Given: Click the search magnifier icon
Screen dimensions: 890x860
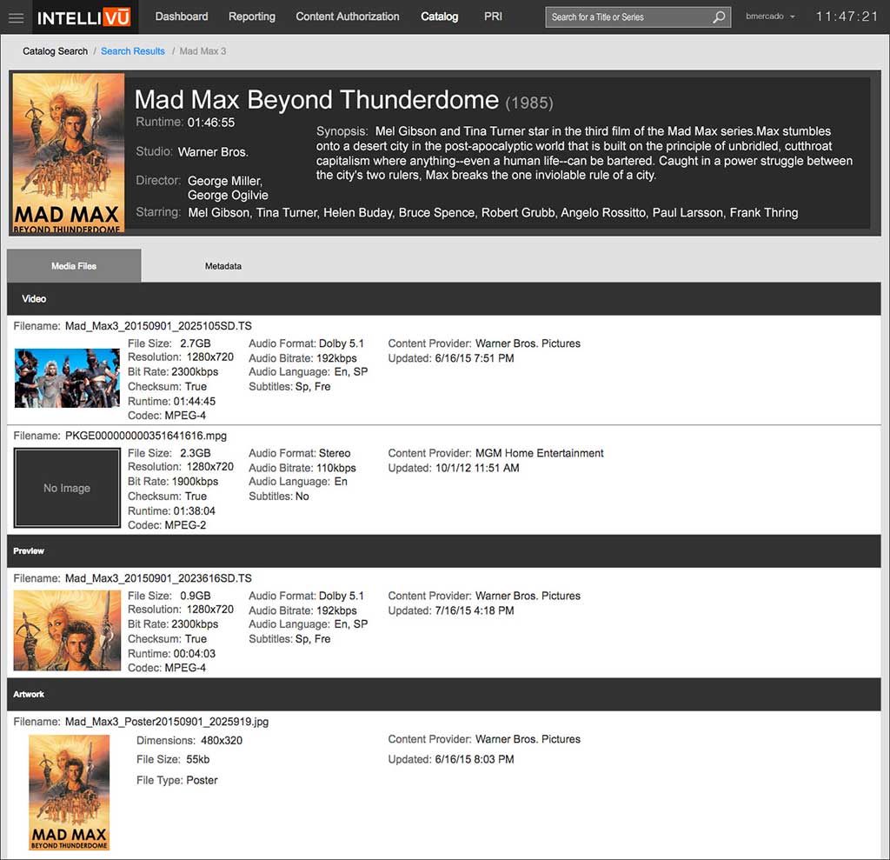Looking at the screenshot, I should pyautogui.click(x=719, y=17).
